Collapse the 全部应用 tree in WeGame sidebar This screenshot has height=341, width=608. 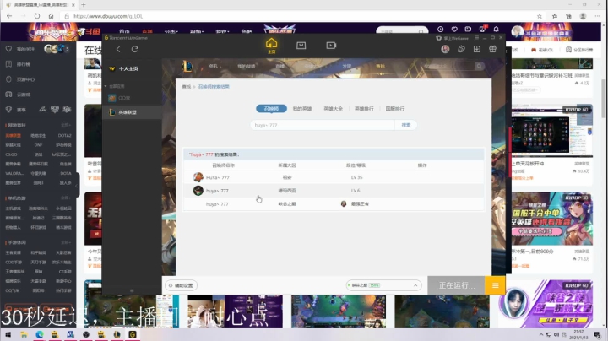pos(106,86)
